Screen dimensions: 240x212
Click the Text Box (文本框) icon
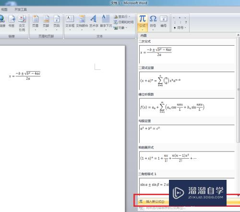[x=70, y=19]
